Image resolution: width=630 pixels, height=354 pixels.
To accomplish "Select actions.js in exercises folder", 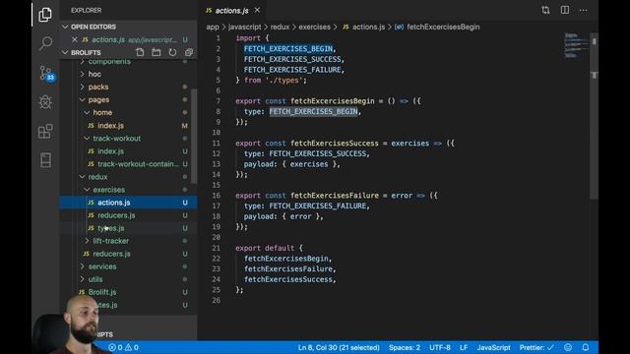I will click(129, 203).
